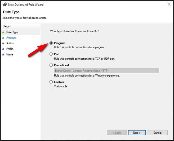Choose the Predefined rule radio button

tap(51, 65)
